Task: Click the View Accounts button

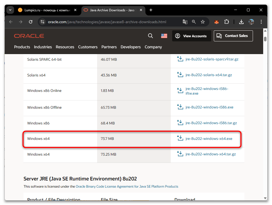Action: (191, 36)
